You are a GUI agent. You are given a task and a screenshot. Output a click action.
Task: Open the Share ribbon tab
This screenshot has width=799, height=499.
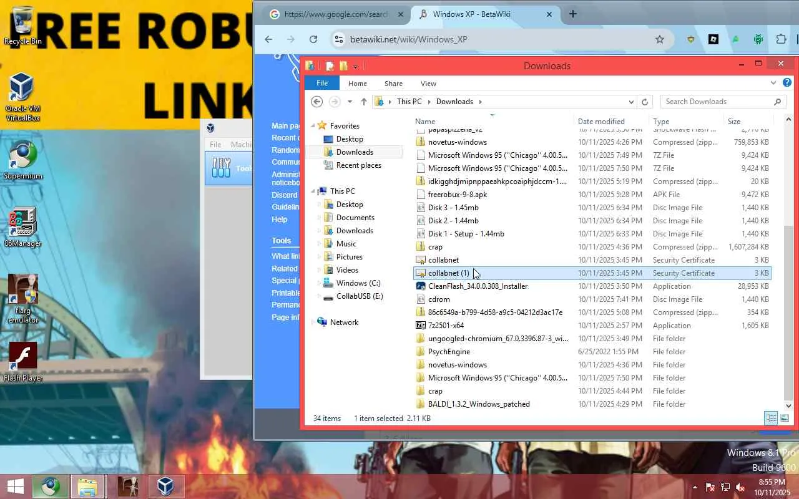click(393, 84)
